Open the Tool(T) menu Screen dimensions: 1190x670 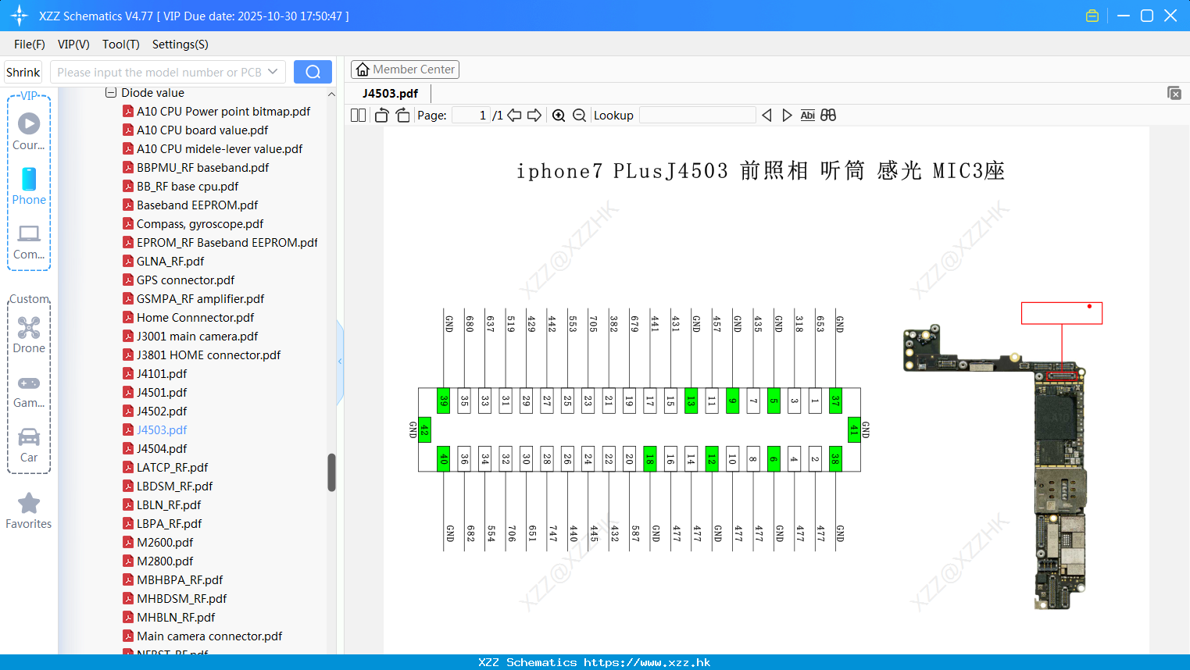(121, 45)
